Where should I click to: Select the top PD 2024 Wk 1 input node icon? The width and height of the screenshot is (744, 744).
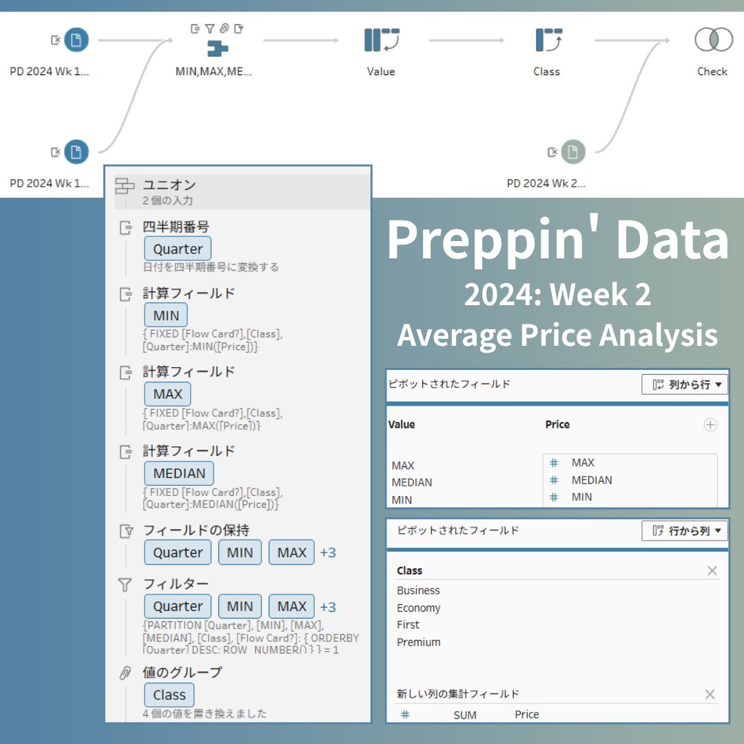point(74,40)
